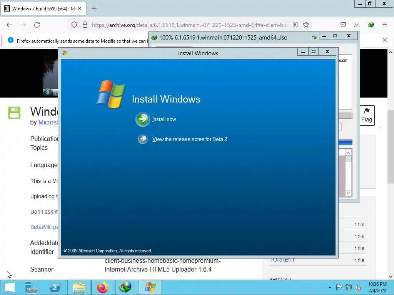The image size is (394, 295).
Task: Open the Install now link text
Action: [x=164, y=119]
